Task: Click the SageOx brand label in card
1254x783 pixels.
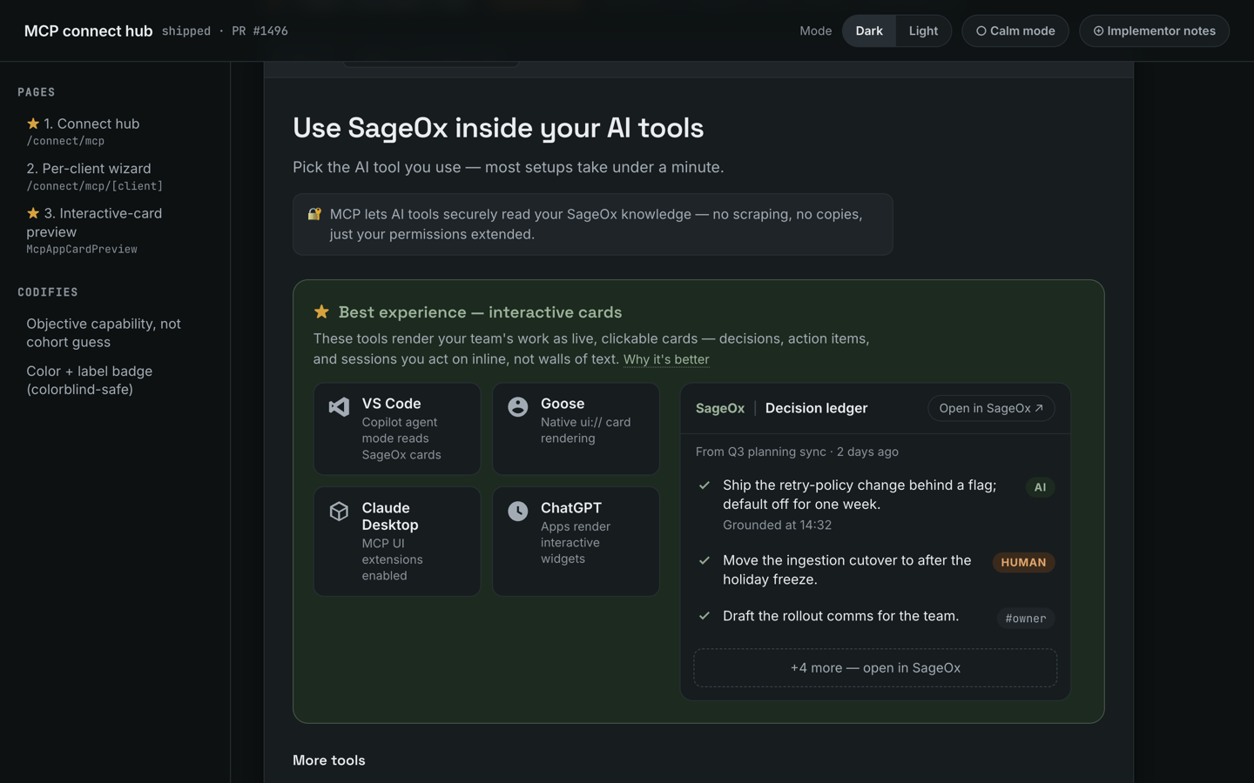Action: click(x=720, y=408)
